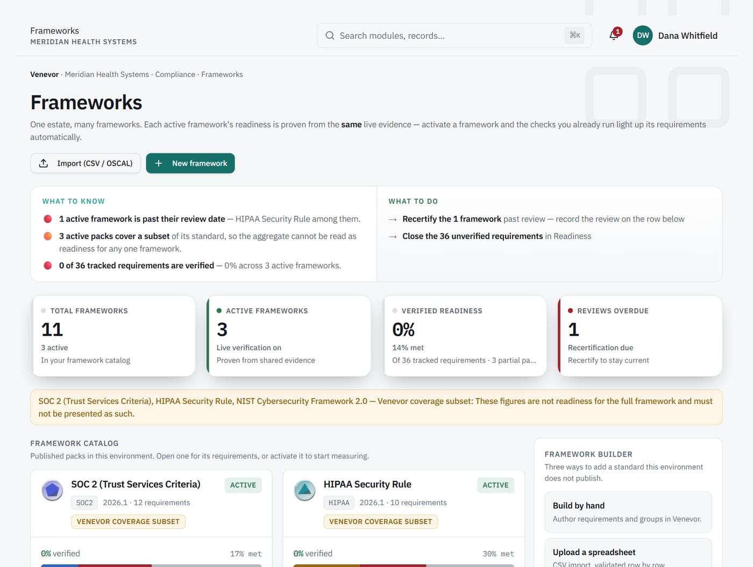Click '2026.1 · 10 requirements' on HIPAA
The width and height of the screenshot is (753, 567).
point(403,503)
